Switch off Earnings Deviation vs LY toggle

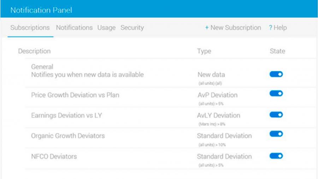276,115
